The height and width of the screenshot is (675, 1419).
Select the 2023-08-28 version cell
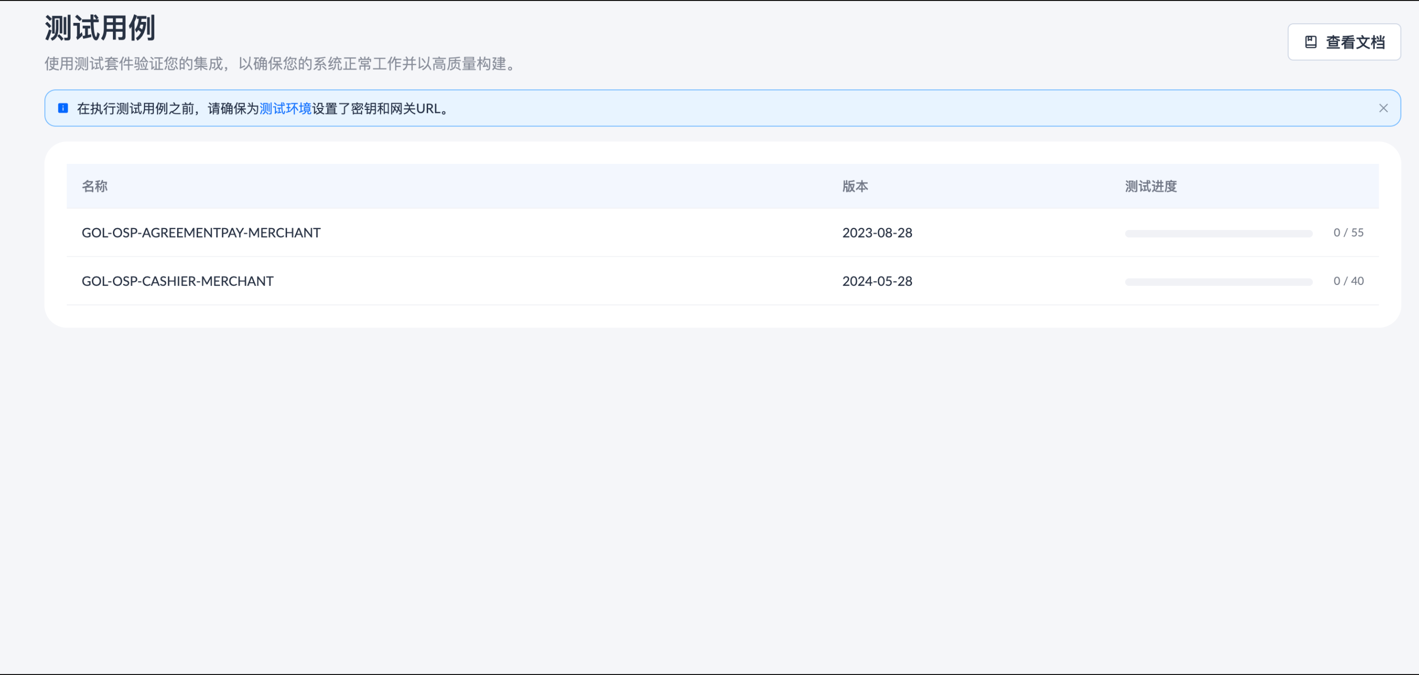point(877,232)
